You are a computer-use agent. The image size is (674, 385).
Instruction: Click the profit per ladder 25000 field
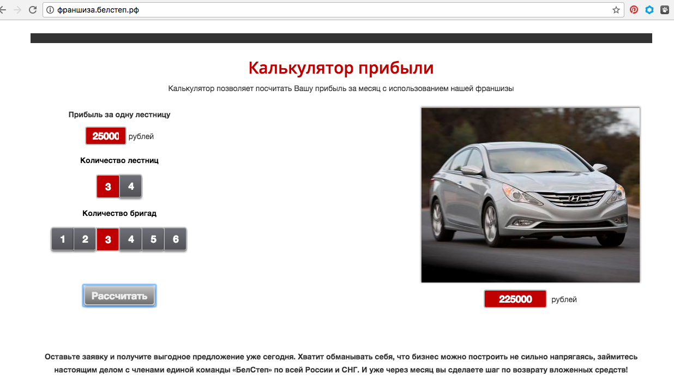click(106, 136)
